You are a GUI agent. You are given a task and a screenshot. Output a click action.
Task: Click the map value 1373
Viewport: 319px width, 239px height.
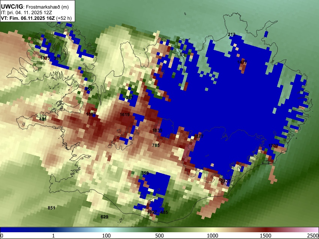tap(45, 58)
